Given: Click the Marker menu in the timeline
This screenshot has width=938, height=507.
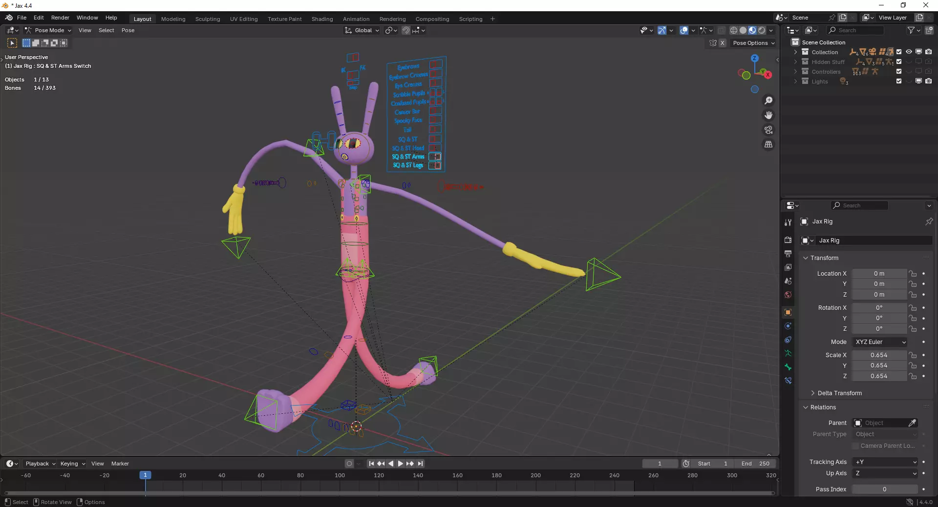Looking at the screenshot, I should [120, 464].
